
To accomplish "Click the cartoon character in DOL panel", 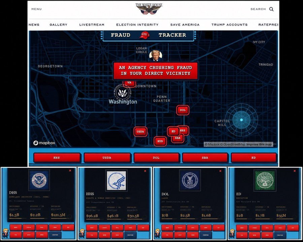I will (158, 233).
